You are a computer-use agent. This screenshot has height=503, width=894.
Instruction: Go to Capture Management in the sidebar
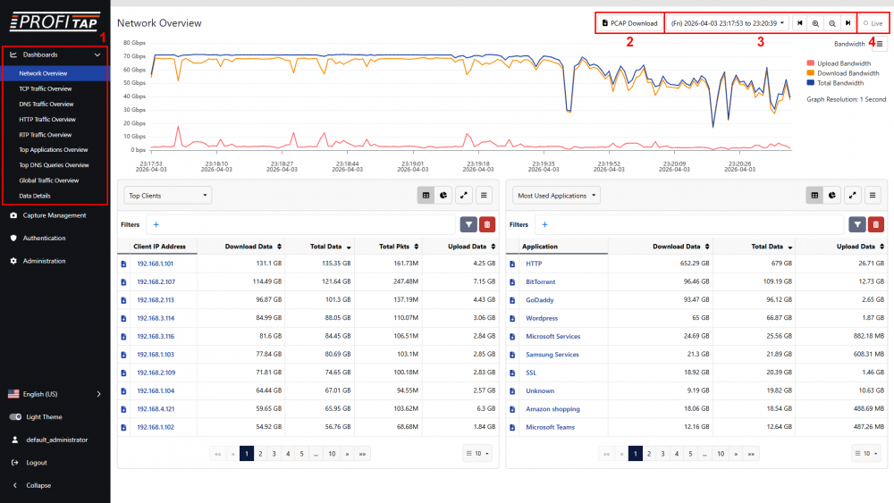[54, 215]
